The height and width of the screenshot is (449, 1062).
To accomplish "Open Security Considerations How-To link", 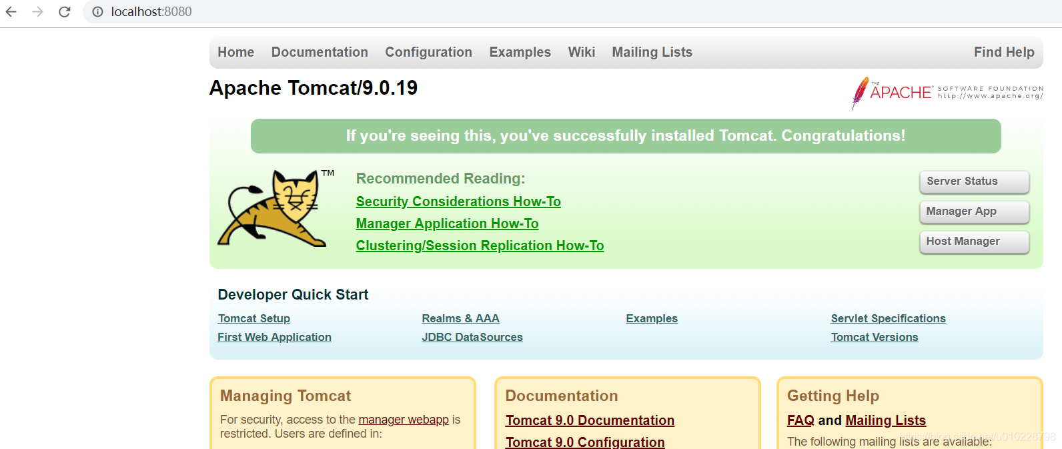I will pos(458,201).
